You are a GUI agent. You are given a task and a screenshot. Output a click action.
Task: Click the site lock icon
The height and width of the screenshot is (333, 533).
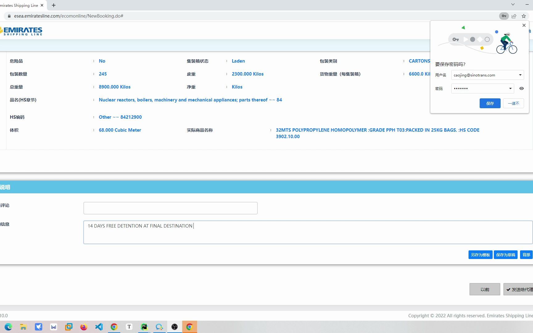(x=9, y=16)
